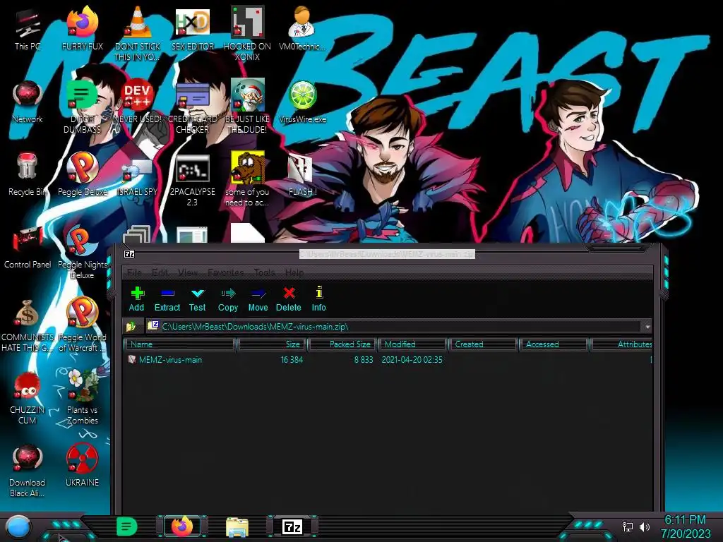The width and height of the screenshot is (723, 542).
Task: Select the ISRAEL SPY desktop icon
Action: point(138,177)
